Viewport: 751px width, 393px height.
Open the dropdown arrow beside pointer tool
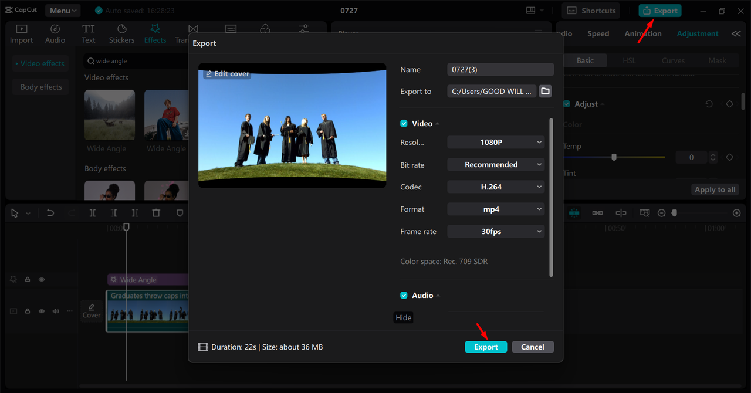point(28,214)
